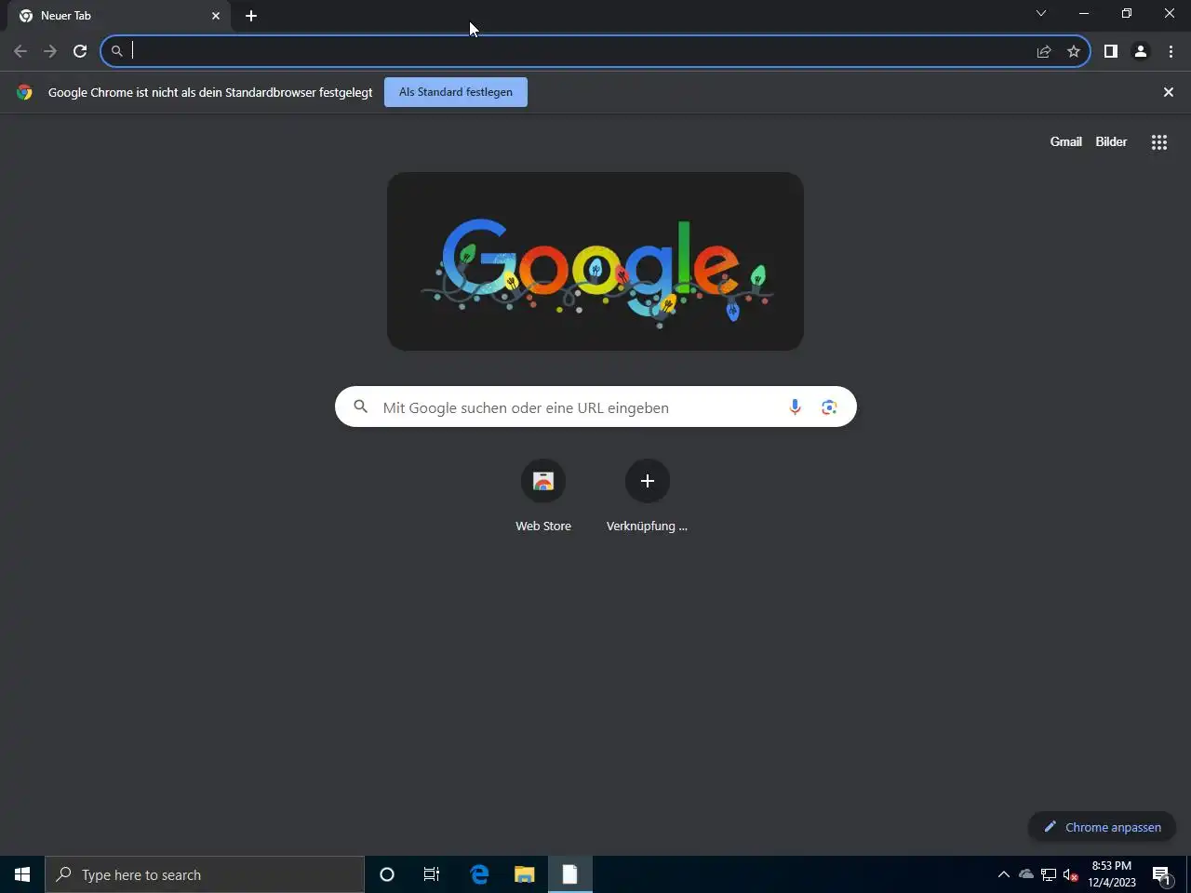Search by image with Google Lens
This screenshot has width=1191, height=893.
pyautogui.click(x=829, y=407)
